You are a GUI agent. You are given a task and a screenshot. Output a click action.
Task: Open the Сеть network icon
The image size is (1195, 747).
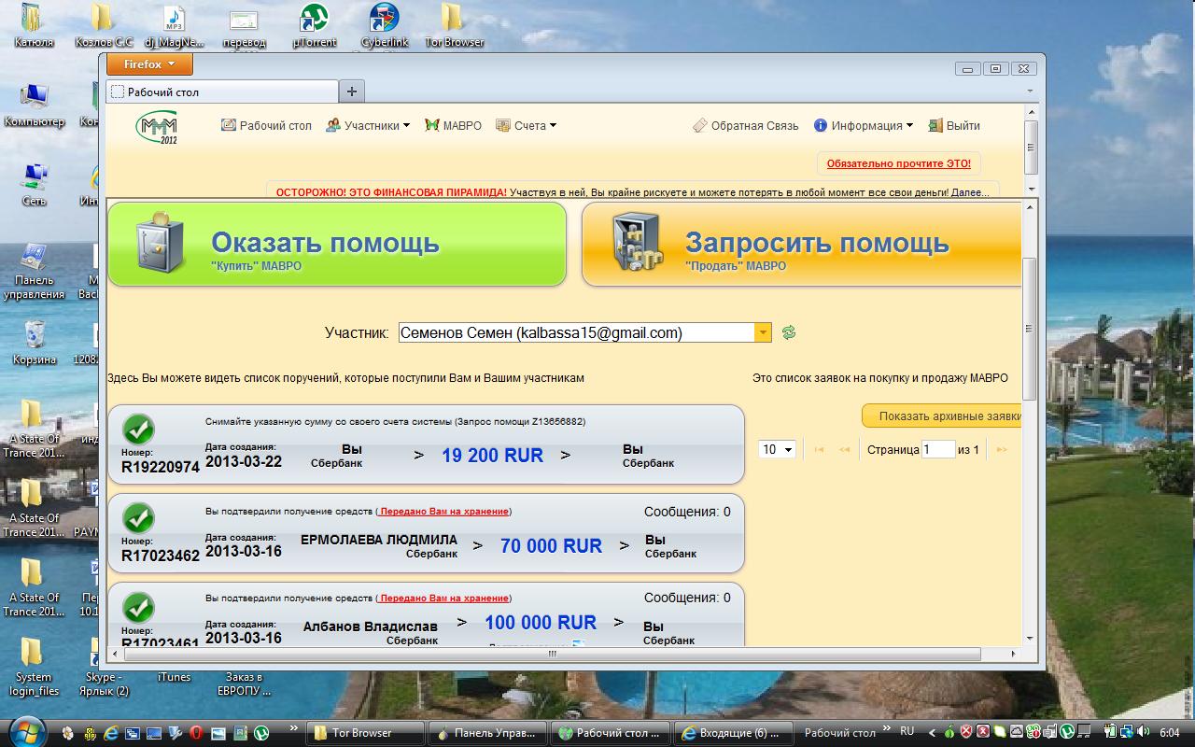click(35, 184)
